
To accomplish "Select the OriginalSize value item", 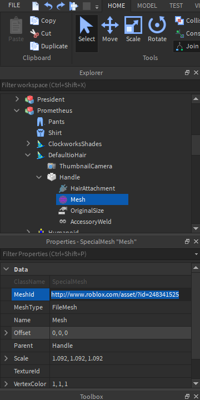I will tap(87, 211).
